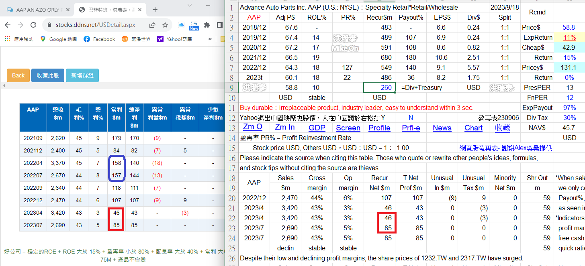Image resolution: width=585 pixels, height=266 pixels.
Task: Open the Screen link in spreadsheet
Action: coord(348,128)
